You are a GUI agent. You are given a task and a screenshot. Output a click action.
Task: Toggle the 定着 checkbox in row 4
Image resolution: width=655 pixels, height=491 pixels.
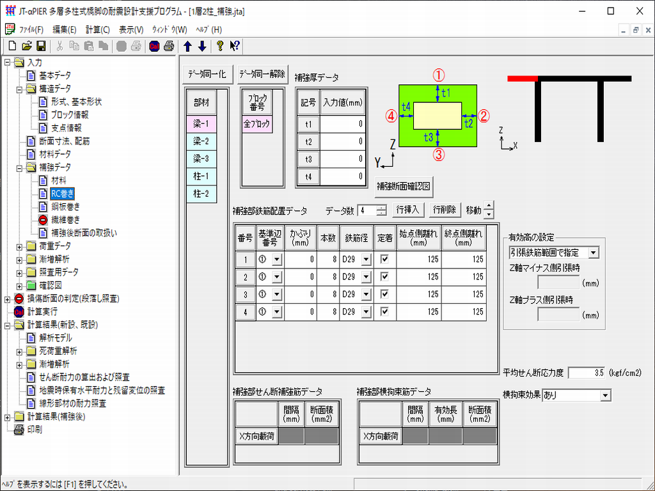[384, 312]
